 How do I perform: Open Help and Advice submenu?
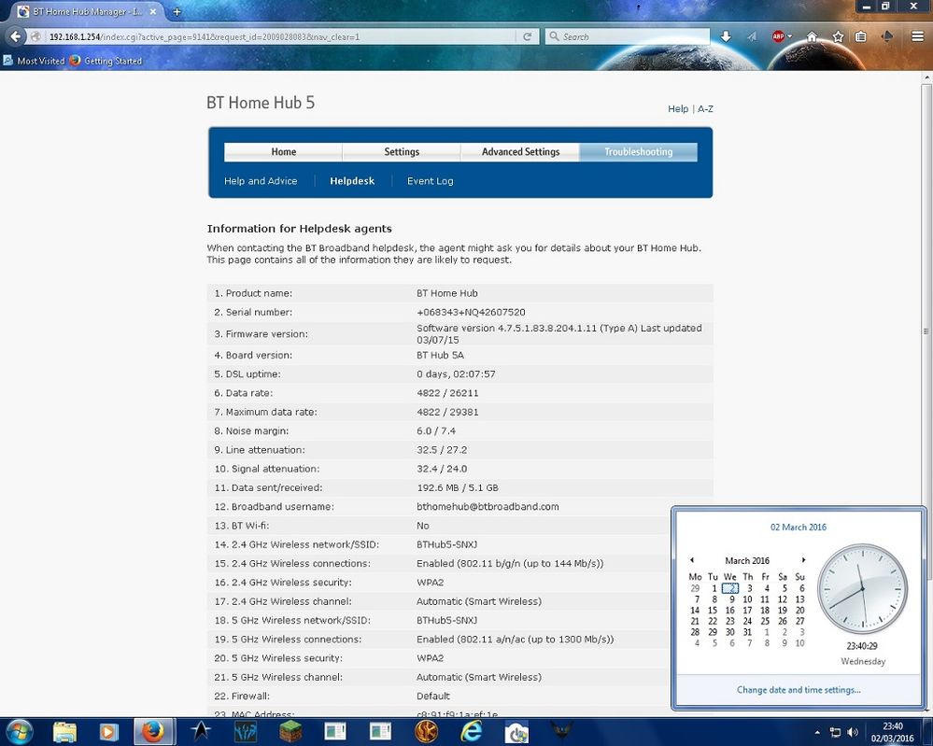coord(261,181)
